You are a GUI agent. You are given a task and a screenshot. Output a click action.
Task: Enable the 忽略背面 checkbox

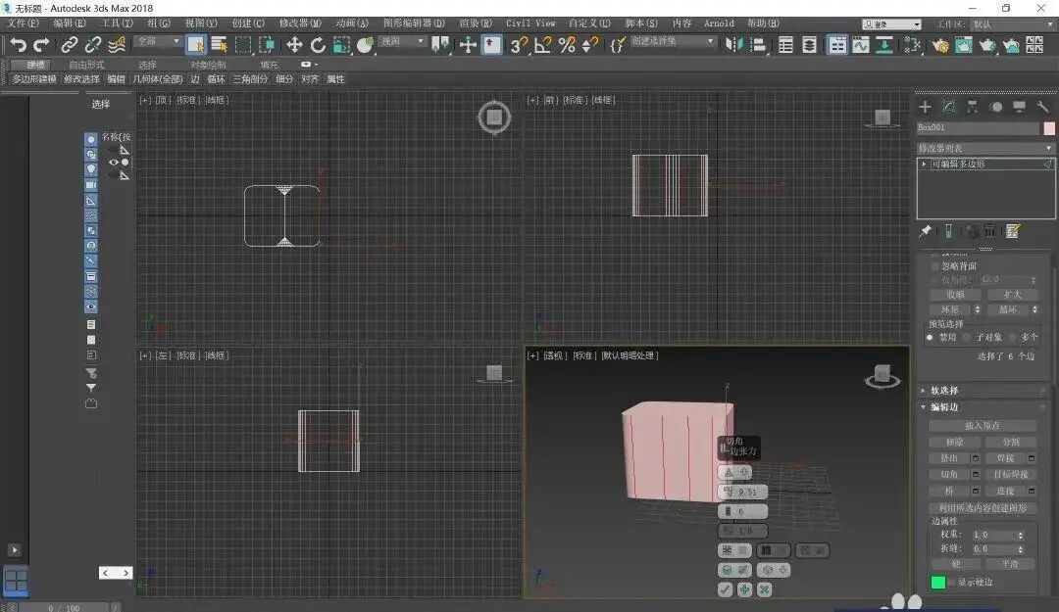click(933, 266)
